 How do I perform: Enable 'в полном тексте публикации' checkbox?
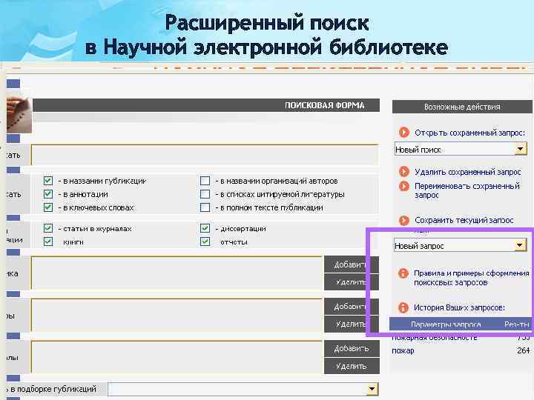coord(205,207)
